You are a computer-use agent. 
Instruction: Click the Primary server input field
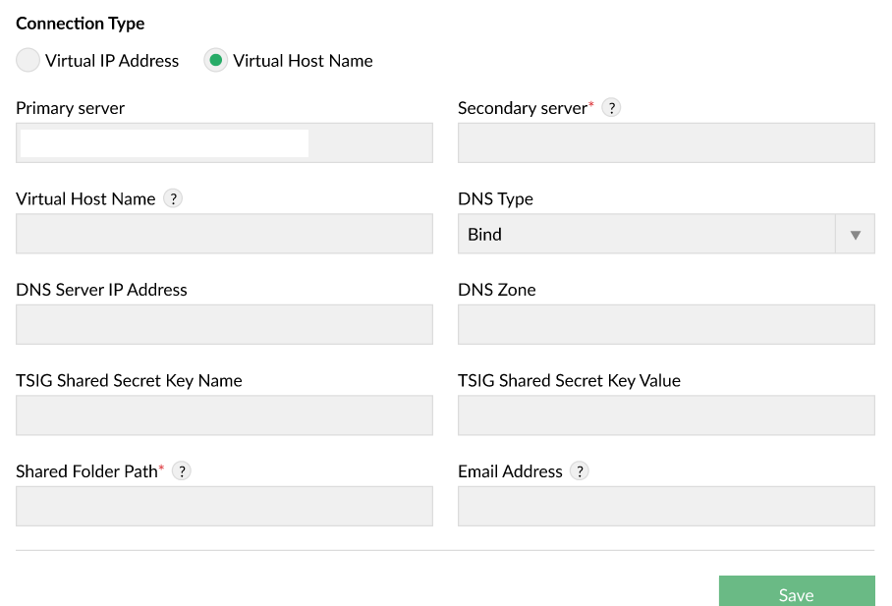pos(224,143)
